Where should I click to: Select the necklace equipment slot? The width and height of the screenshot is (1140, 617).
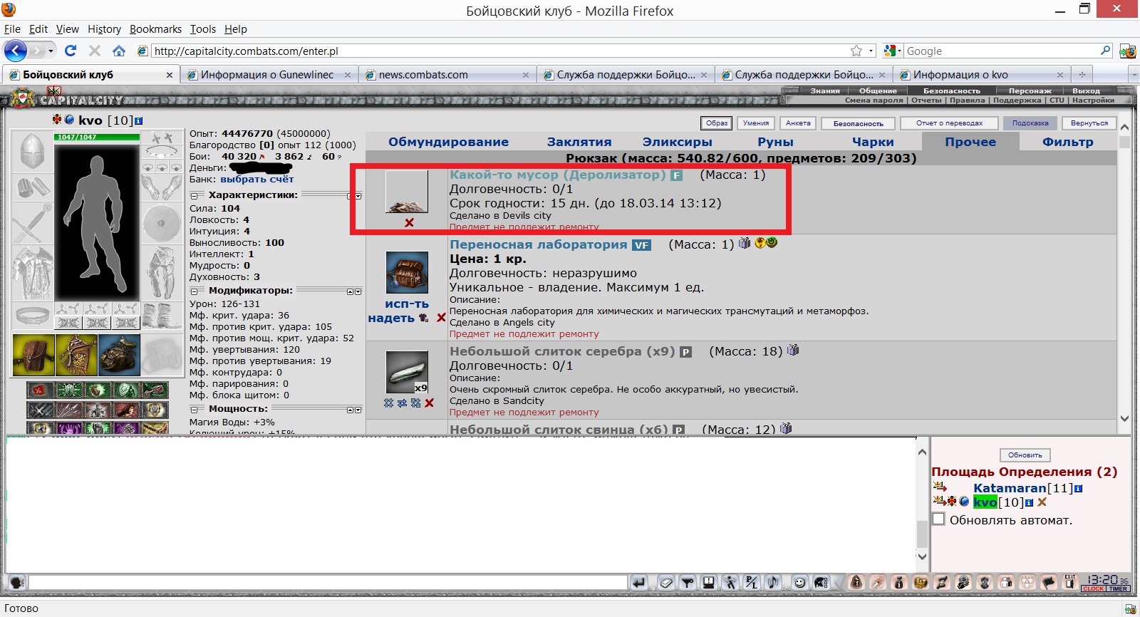162,151
